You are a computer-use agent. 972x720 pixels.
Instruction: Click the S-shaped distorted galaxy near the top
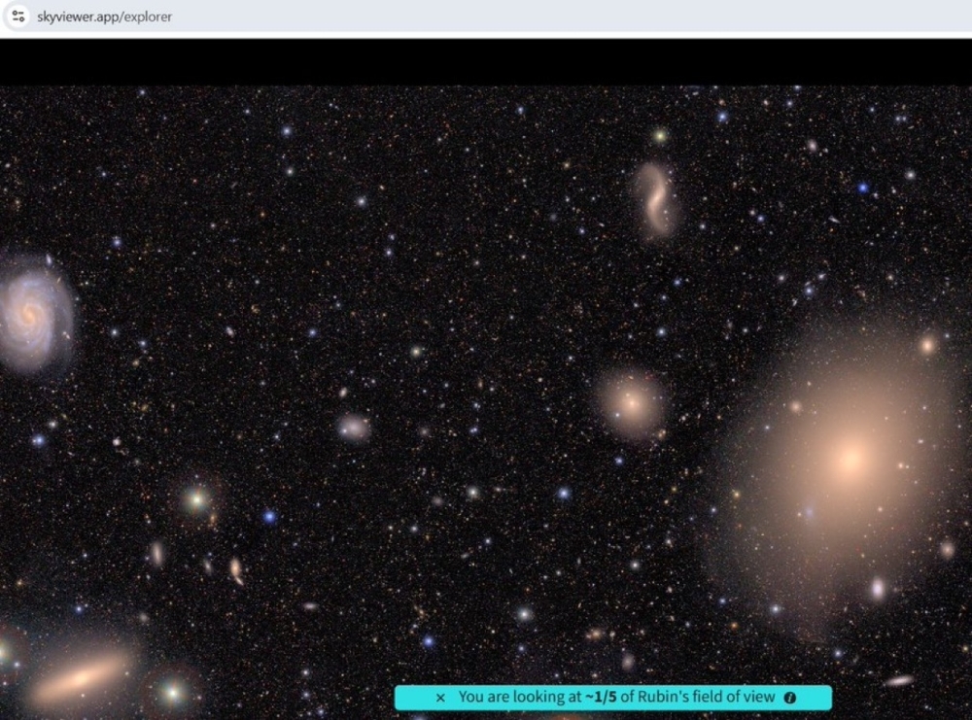coord(655,199)
